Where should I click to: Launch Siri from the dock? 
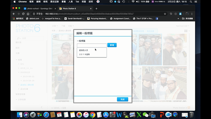[26, 115]
